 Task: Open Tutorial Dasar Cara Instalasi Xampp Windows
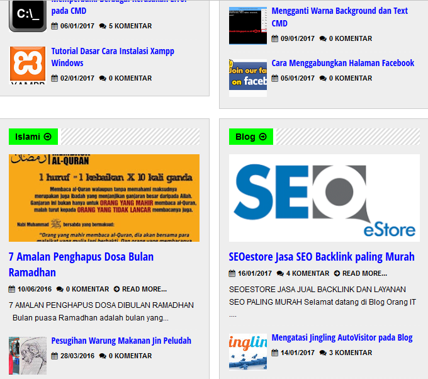pos(113,57)
